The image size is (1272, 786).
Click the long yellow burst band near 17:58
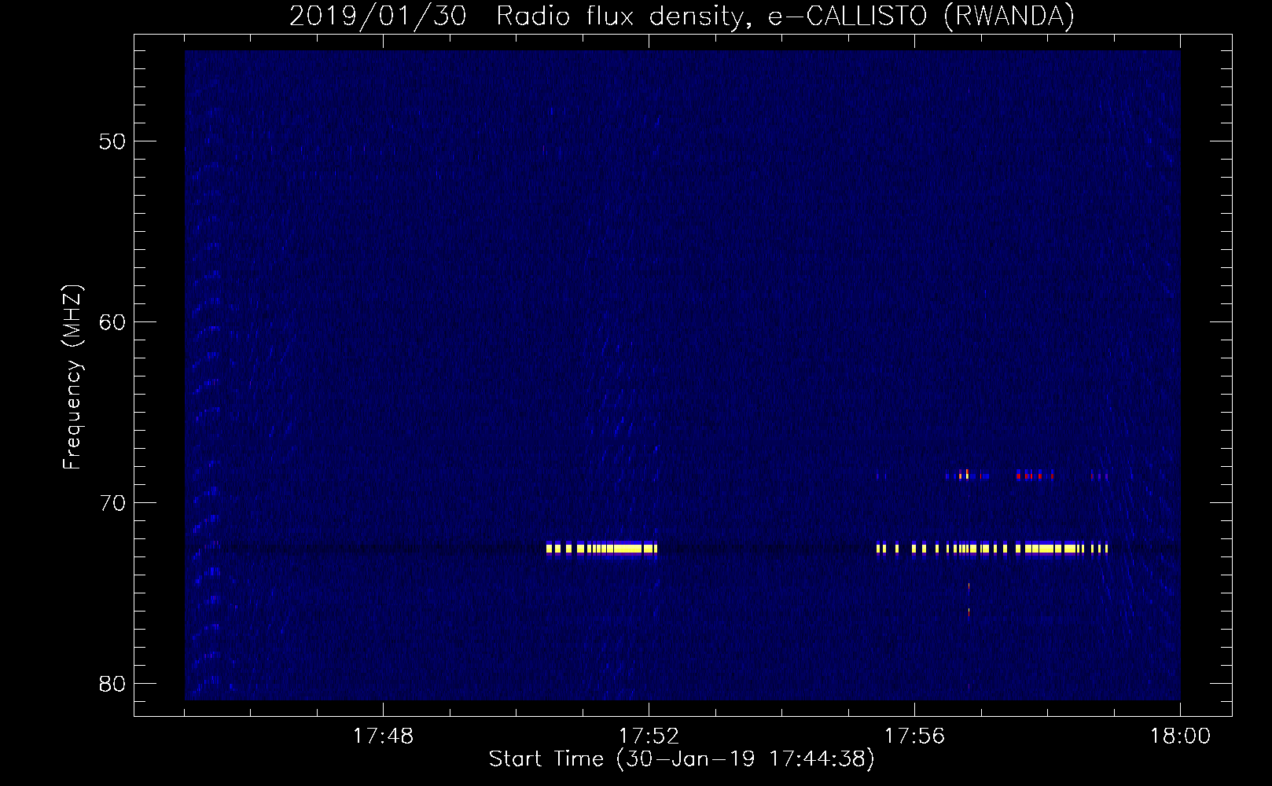[992, 548]
